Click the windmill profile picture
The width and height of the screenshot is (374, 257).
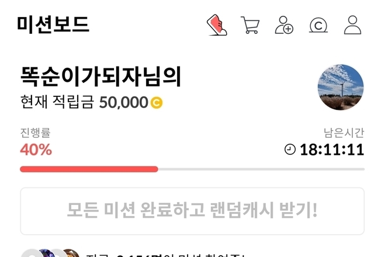(x=341, y=87)
